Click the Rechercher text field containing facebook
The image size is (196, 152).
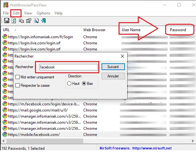click(x=69, y=67)
